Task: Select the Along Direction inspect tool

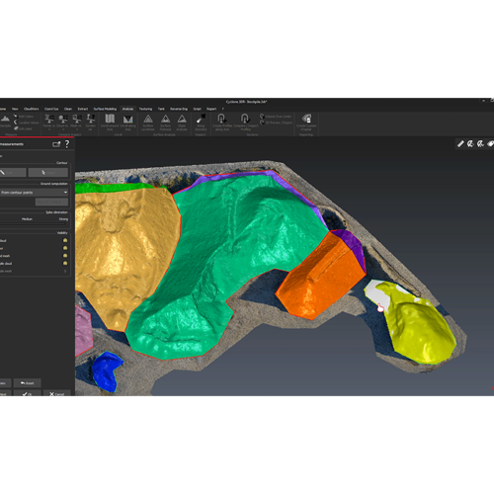Action: (201, 123)
